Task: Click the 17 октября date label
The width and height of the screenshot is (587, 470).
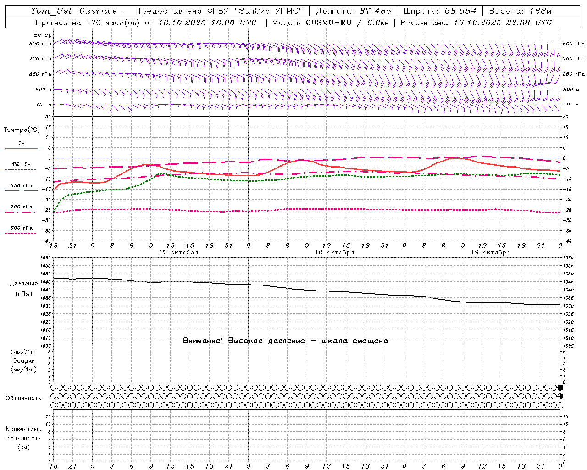Action: (178, 252)
